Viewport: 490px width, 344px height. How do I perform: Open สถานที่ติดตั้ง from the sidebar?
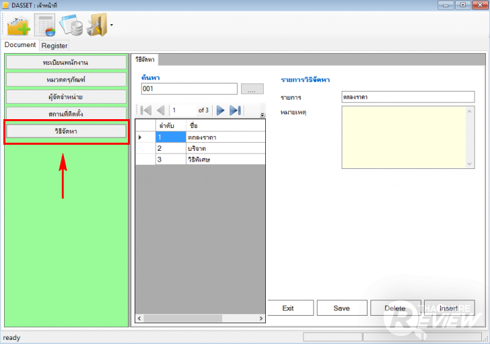coord(66,113)
